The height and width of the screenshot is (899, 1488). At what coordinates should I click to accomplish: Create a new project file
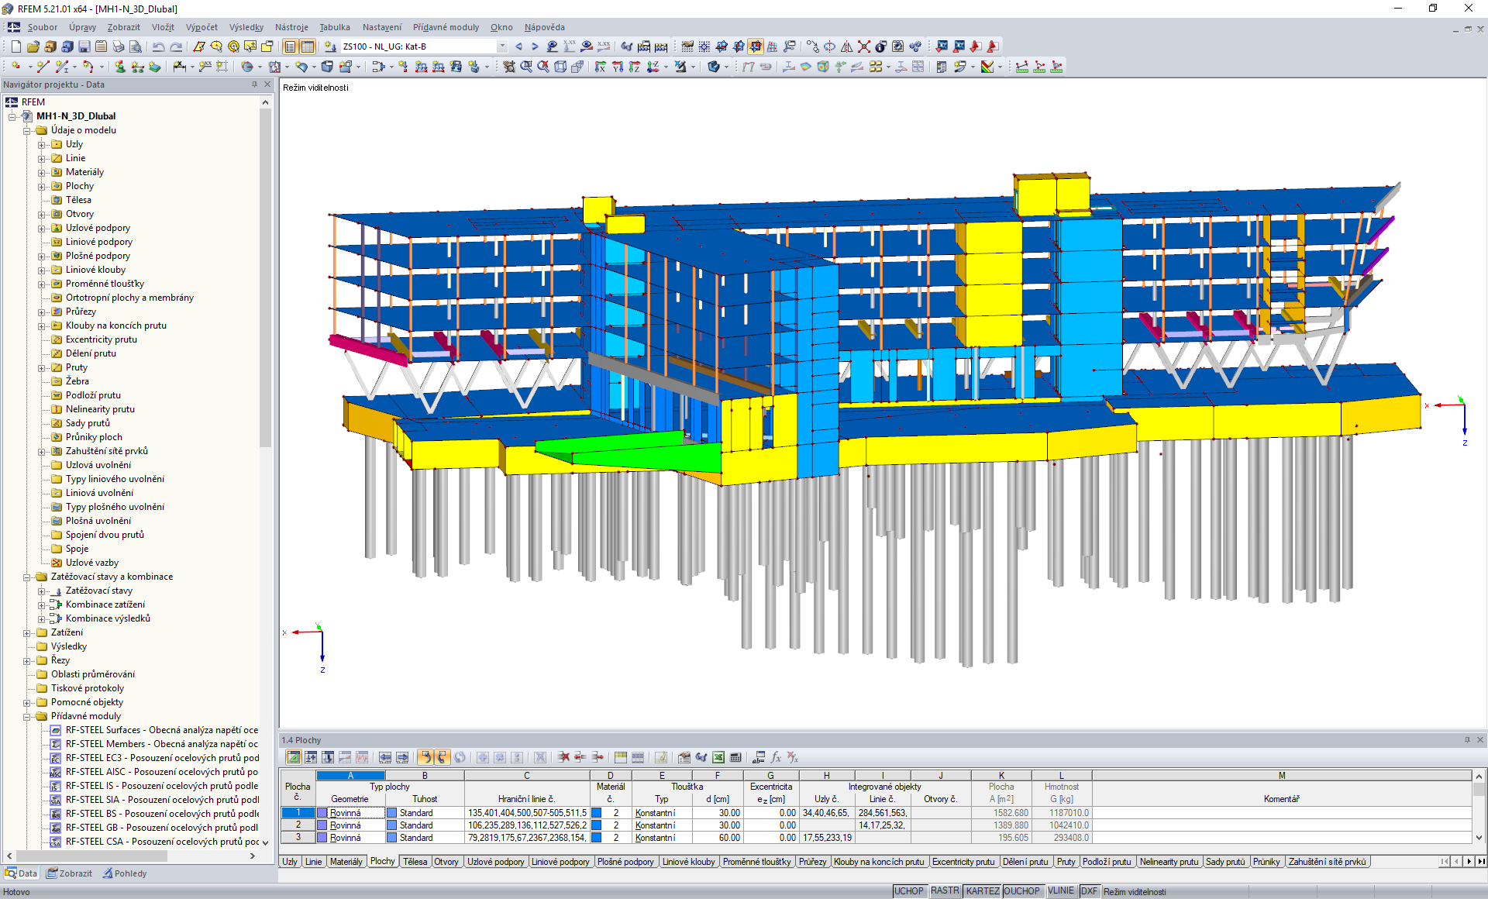tap(15, 46)
